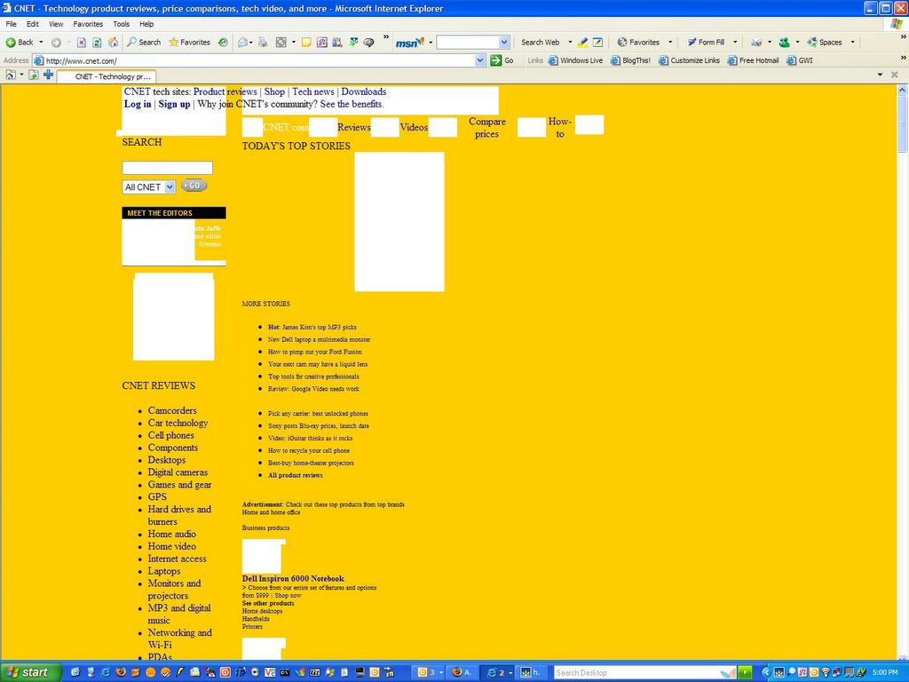This screenshot has width=909, height=682.
Task: Click in the CNET search text box
Action: pos(168,168)
